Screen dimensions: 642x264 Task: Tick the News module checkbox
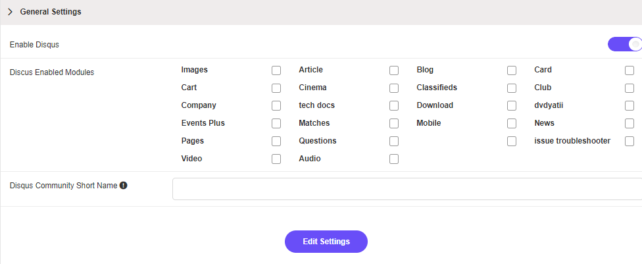click(630, 124)
